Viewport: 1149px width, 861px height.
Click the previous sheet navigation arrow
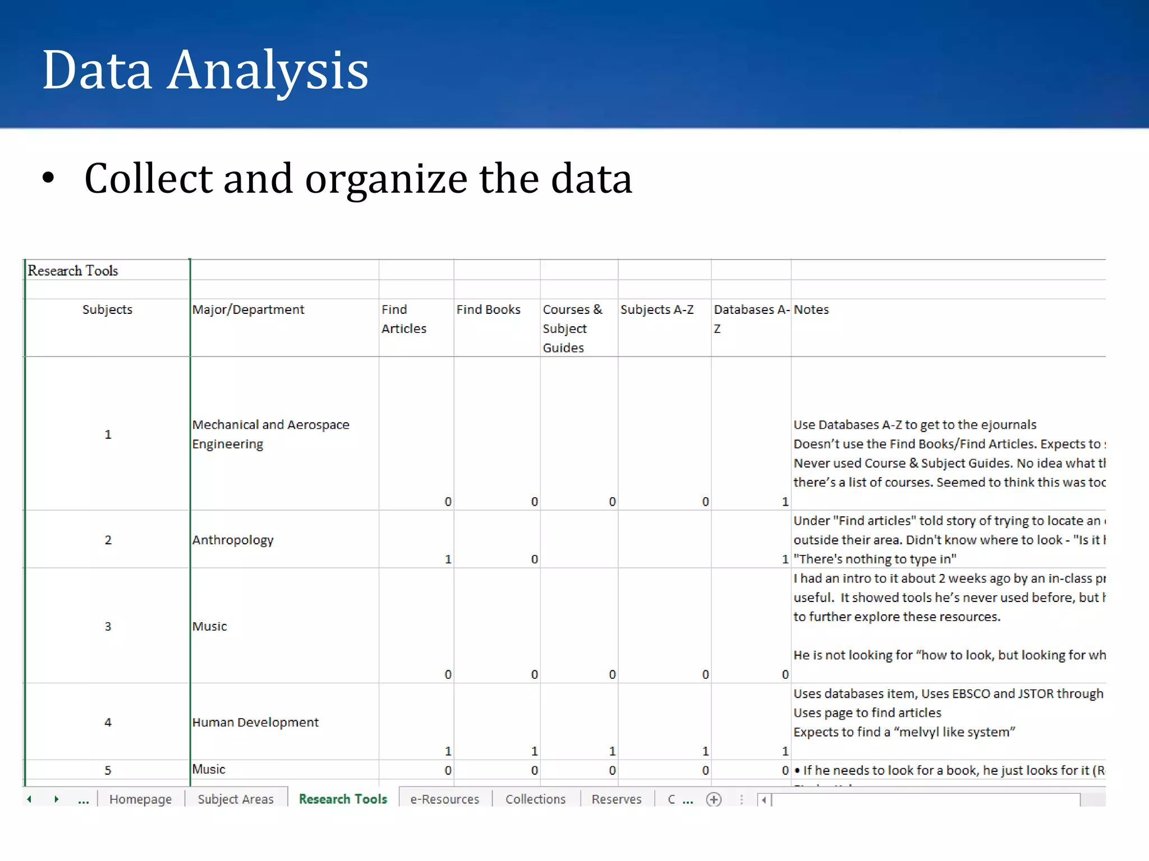click(x=29, y=799)
